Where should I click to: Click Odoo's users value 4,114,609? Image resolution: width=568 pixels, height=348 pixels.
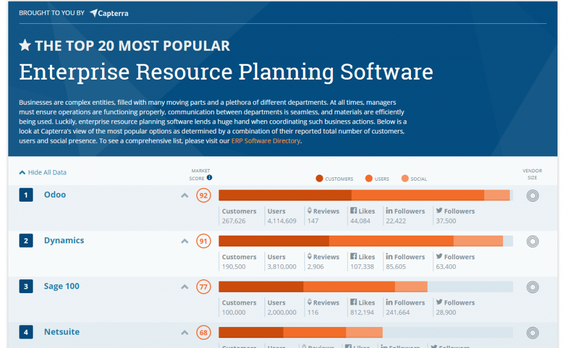pyautogui.click(x=282, y=221)
